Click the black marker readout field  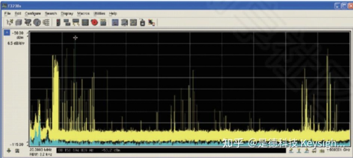click(x=171, y=151)
